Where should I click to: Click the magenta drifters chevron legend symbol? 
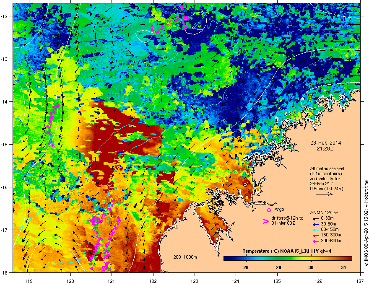point(266,221)
